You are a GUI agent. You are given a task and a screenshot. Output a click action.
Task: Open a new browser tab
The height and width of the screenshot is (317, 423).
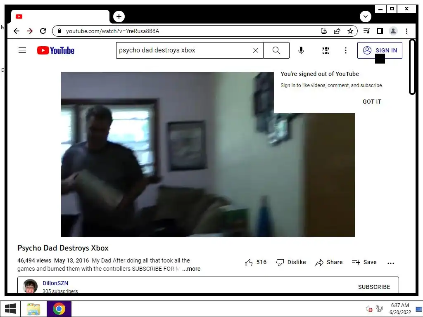[119, 17]
